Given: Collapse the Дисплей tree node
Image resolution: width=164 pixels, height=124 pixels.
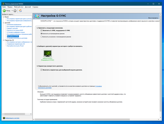Looking at the screenshot, I should tap(4, 23).
